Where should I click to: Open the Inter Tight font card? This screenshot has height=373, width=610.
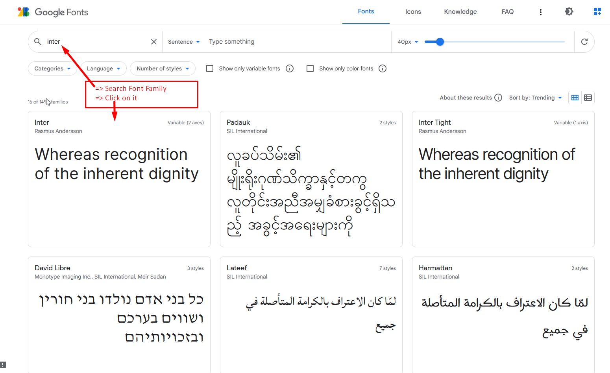pyautogui.click(x=503, y=179)
